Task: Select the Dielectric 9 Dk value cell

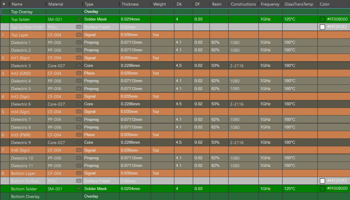Action: tap(183, 143)
